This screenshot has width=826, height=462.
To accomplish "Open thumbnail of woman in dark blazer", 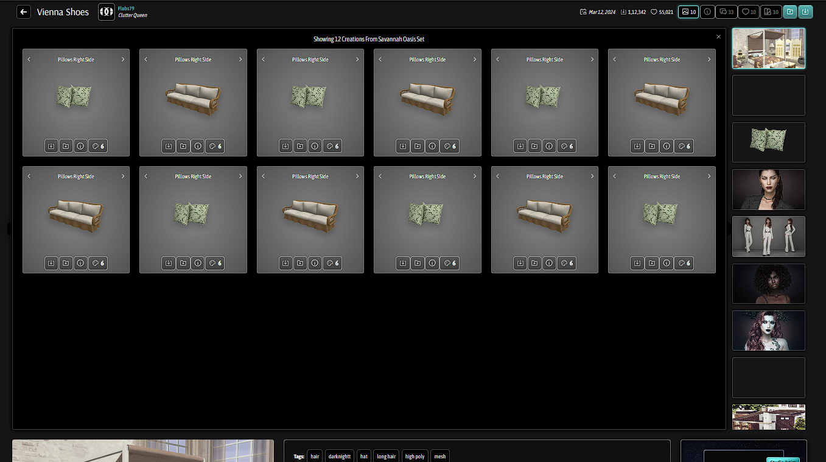I will coord(768,189).
